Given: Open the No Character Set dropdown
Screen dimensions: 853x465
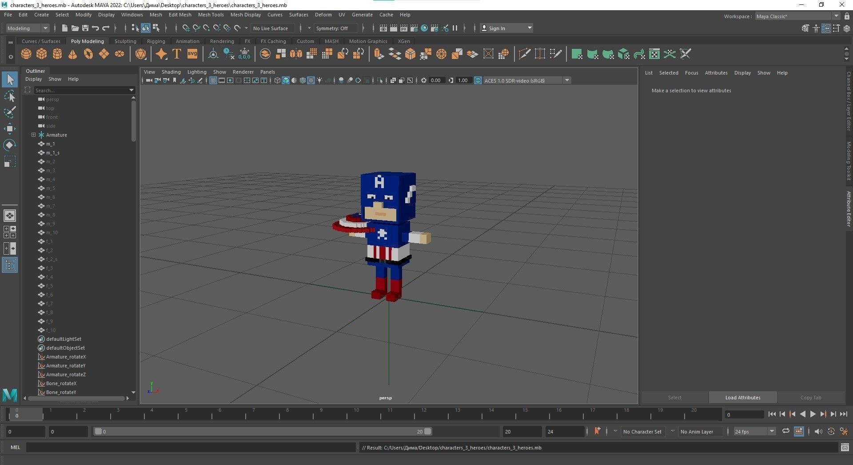Looking at the screenshot, I should coord(615,431).
